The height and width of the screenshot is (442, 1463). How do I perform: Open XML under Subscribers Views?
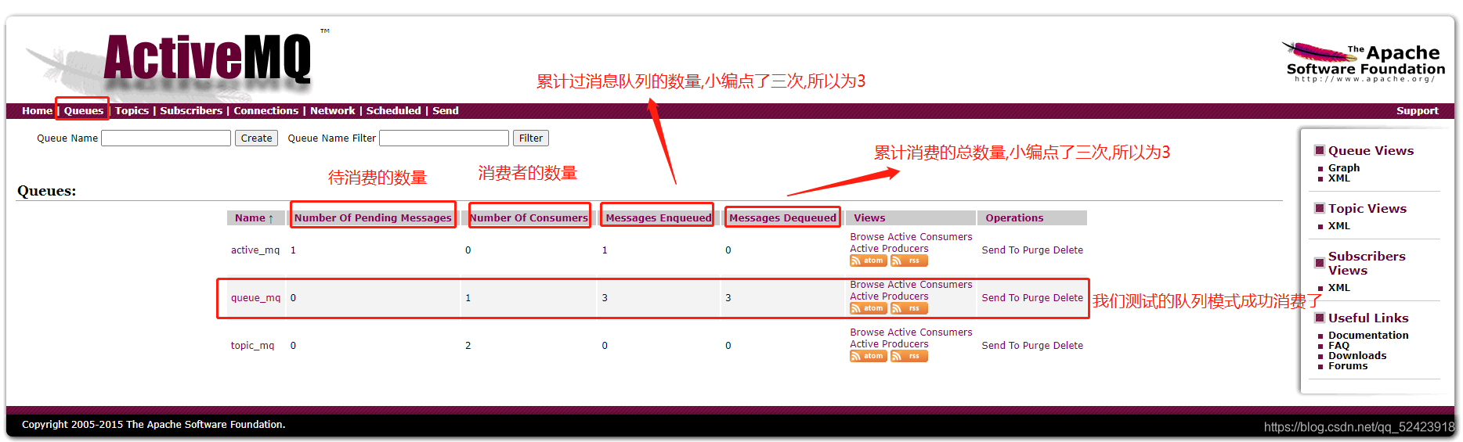click(x=1339, y=288)
